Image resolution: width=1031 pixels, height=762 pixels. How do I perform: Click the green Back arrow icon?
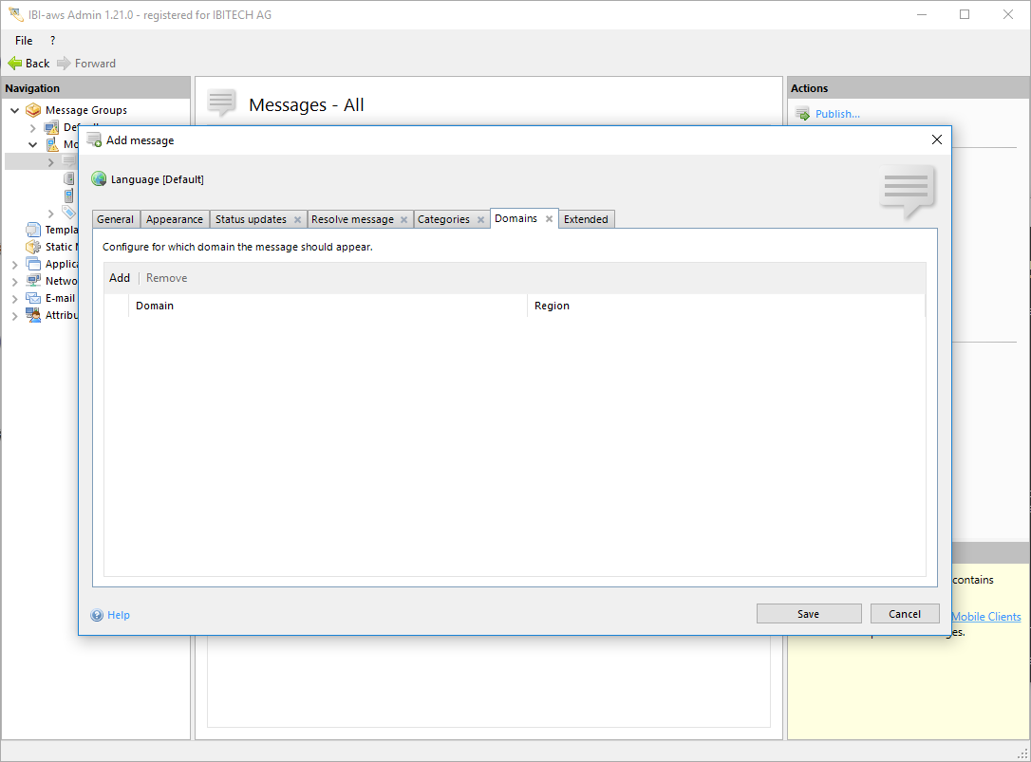pyautogui.click(x=15, y=64)
